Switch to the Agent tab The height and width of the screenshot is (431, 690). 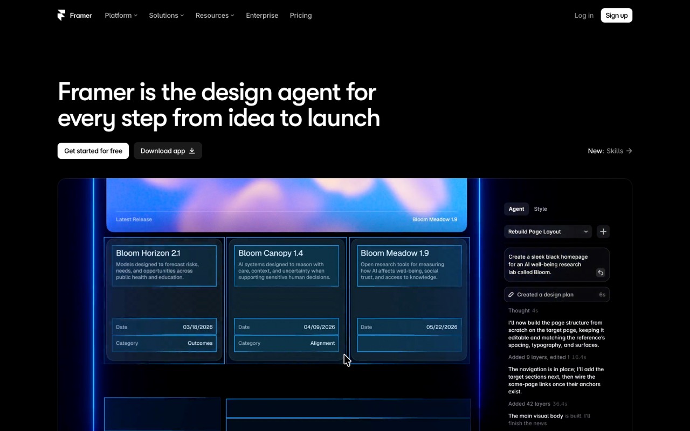coord(516,209)
